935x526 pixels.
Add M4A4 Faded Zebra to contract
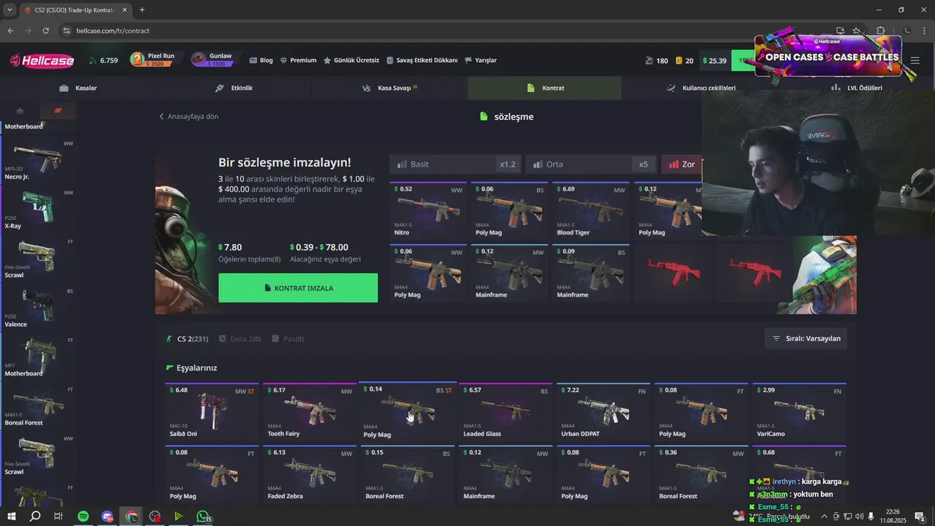pos(310,475)
